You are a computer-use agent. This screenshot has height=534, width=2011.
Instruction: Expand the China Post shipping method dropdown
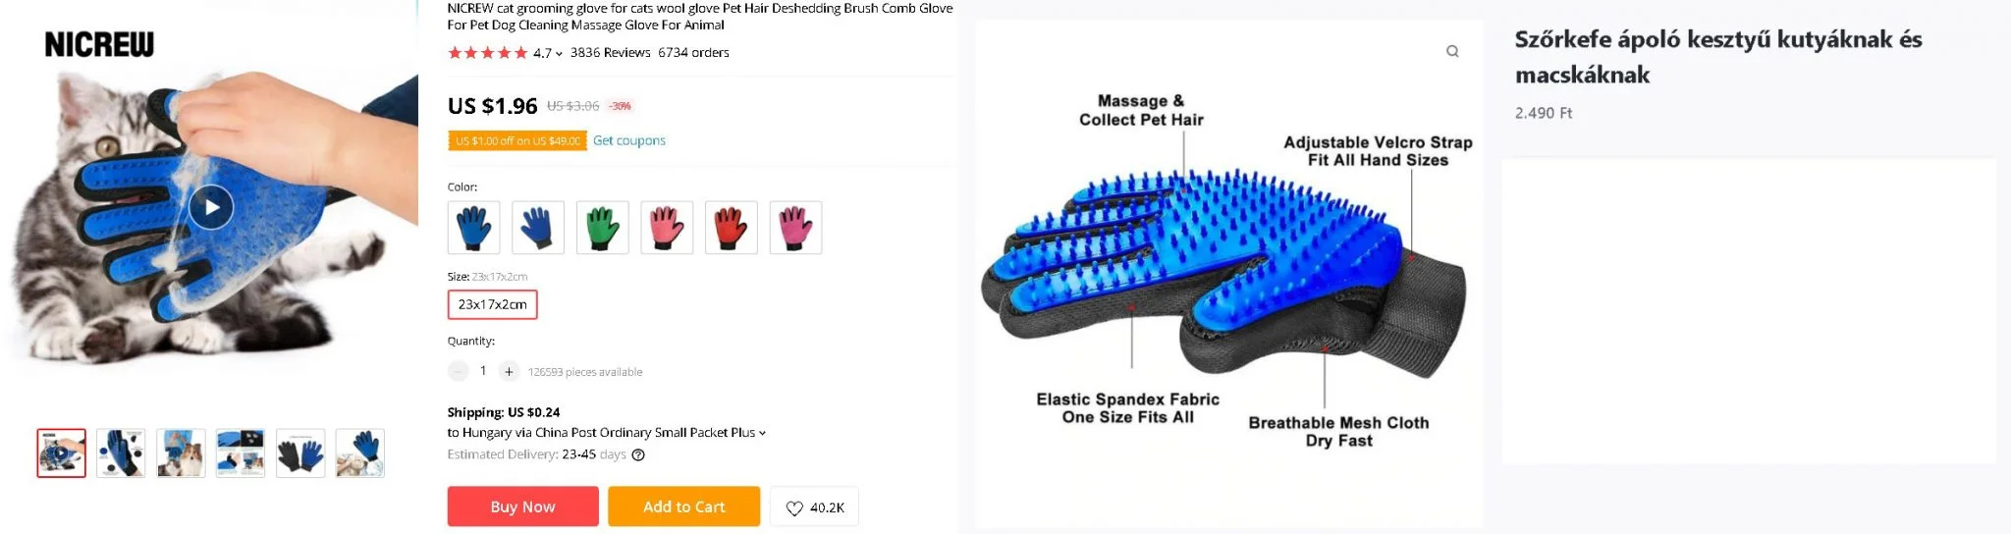[x=762, y=433]
